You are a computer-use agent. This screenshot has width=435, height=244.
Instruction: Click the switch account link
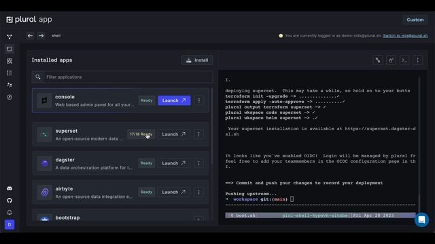[x=405, y=36]
